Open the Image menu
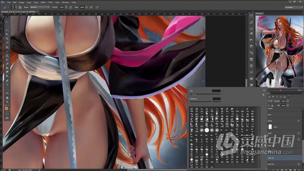Viewport: 304px width, 171px height. 21,2
